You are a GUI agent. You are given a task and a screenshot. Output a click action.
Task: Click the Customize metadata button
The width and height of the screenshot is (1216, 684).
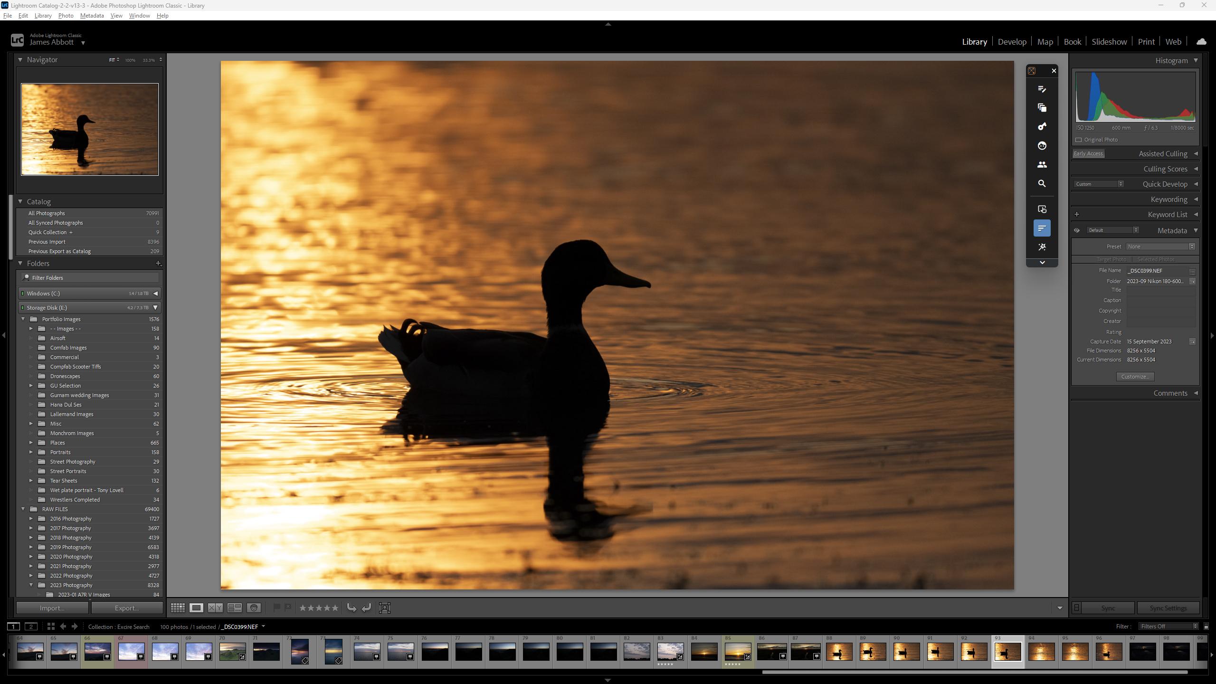coord(1135,377)
